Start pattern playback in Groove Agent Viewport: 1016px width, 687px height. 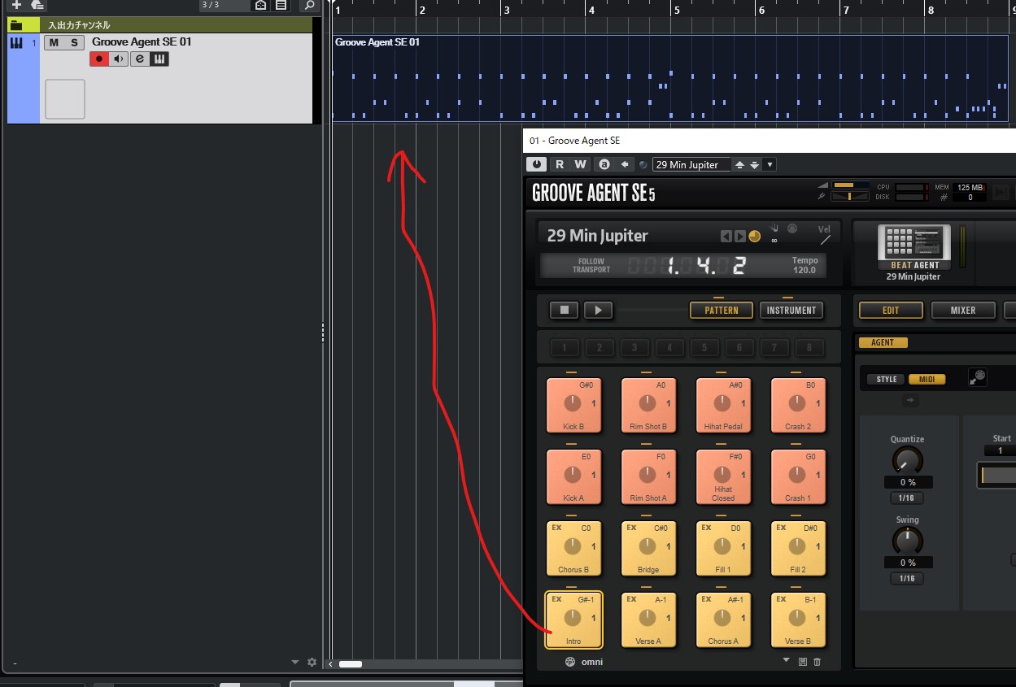[598, 310]
